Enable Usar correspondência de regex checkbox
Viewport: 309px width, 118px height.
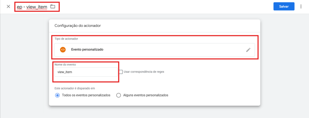pos(121,72)
